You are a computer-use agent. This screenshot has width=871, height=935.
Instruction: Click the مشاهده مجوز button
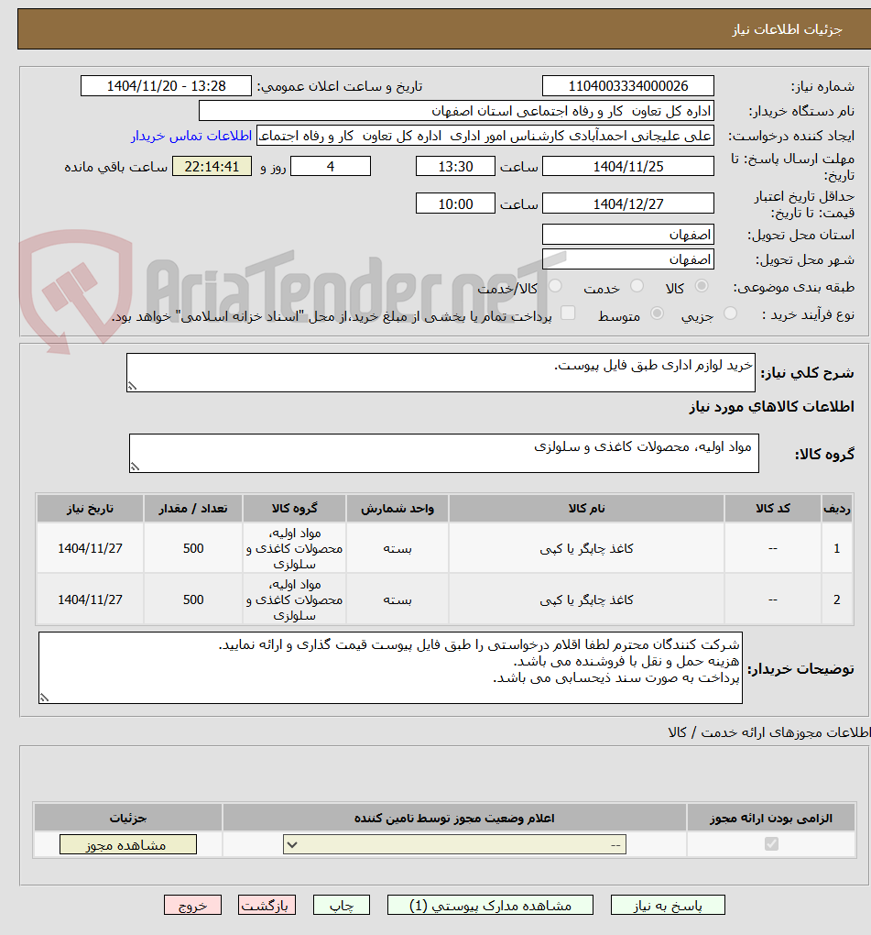128,844
